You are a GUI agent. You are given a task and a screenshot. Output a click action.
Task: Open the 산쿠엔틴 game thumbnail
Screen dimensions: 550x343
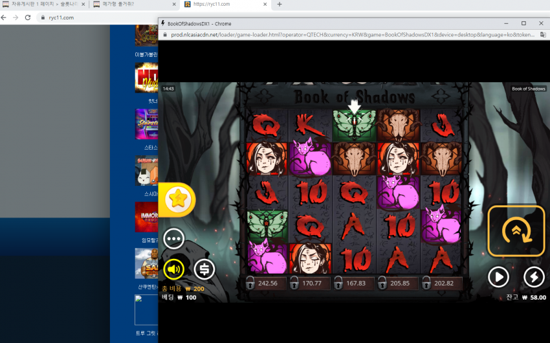[x=147, y=263]
